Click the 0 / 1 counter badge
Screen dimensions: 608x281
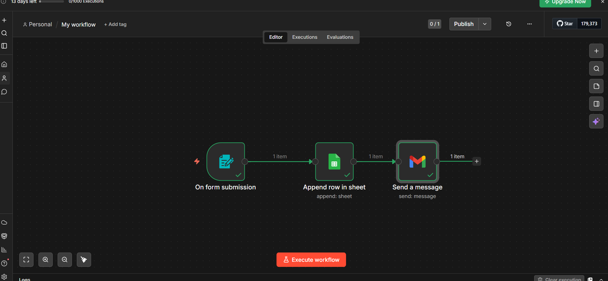tap(435, 24)
